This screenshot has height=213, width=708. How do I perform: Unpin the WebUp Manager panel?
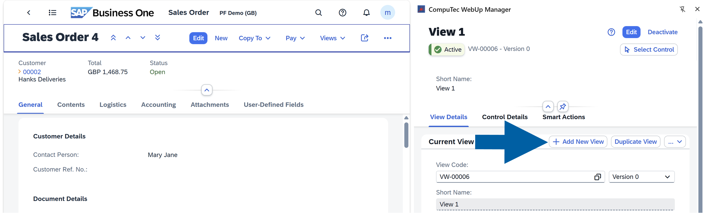pos(682,9)
